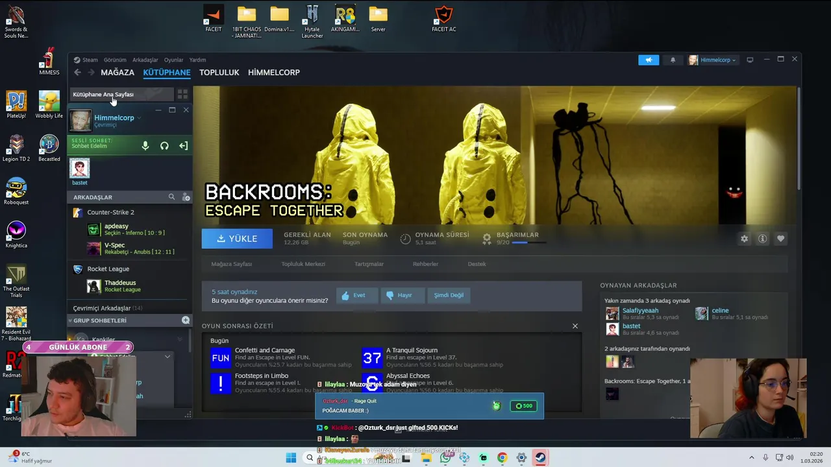Screen dimensions: 831x467
Task: Open the Yardım menu
Action: click(197, 60)
